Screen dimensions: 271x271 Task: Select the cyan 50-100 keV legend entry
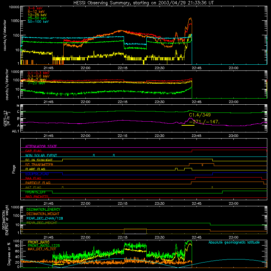pos(38,22)
